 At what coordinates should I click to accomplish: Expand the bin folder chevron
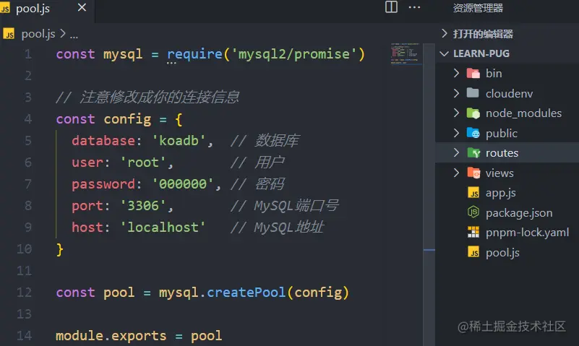point(456,73)
